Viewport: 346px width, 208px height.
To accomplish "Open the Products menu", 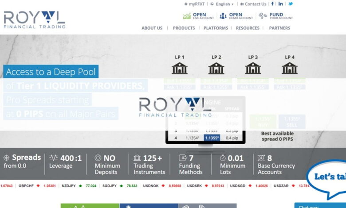I will tap(184, 28).
